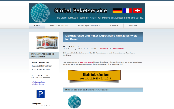The image size is (174, 109).
Task: Click the red DEUTSCHLAND text
Action: (86, 62)
